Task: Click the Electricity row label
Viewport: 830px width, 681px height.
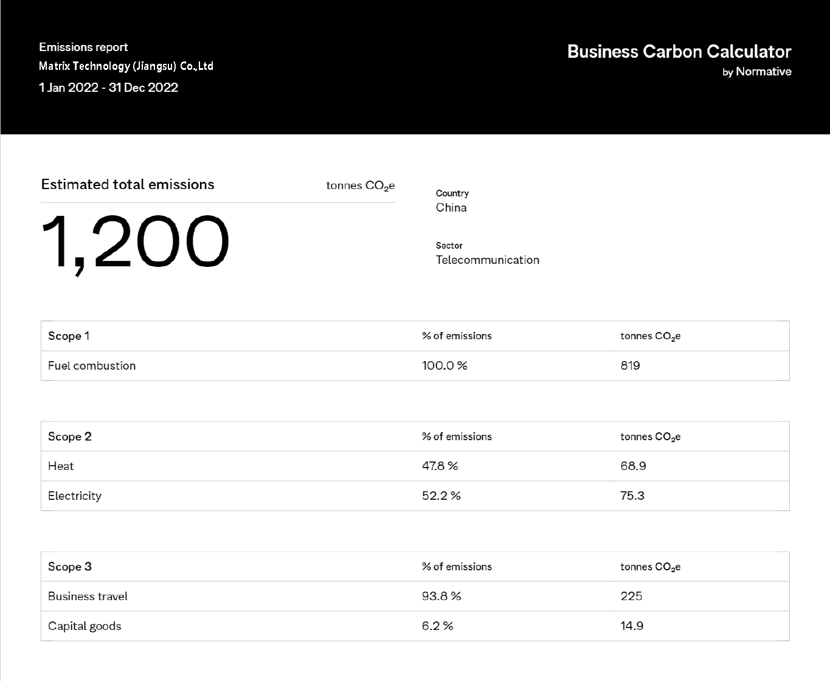Action: pos(75,496)
